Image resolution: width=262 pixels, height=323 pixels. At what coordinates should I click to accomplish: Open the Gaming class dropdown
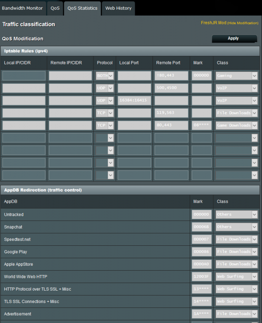pos(237,76)
